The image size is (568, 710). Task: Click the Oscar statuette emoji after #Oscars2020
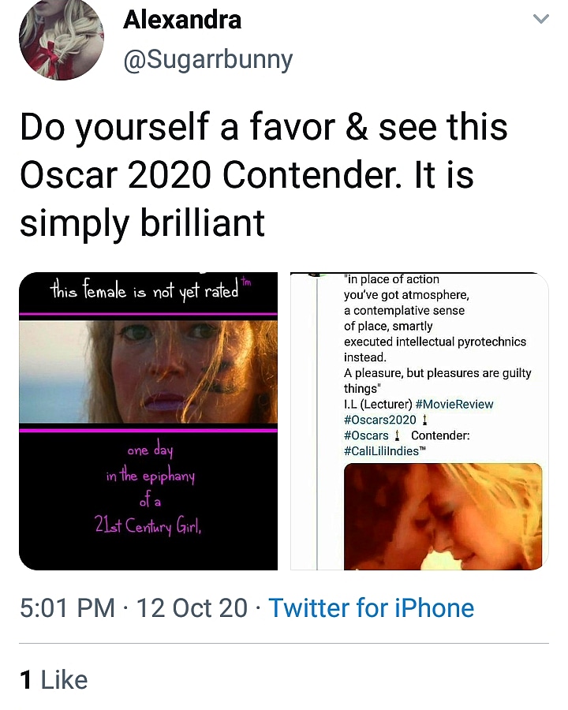coord(425,420)
